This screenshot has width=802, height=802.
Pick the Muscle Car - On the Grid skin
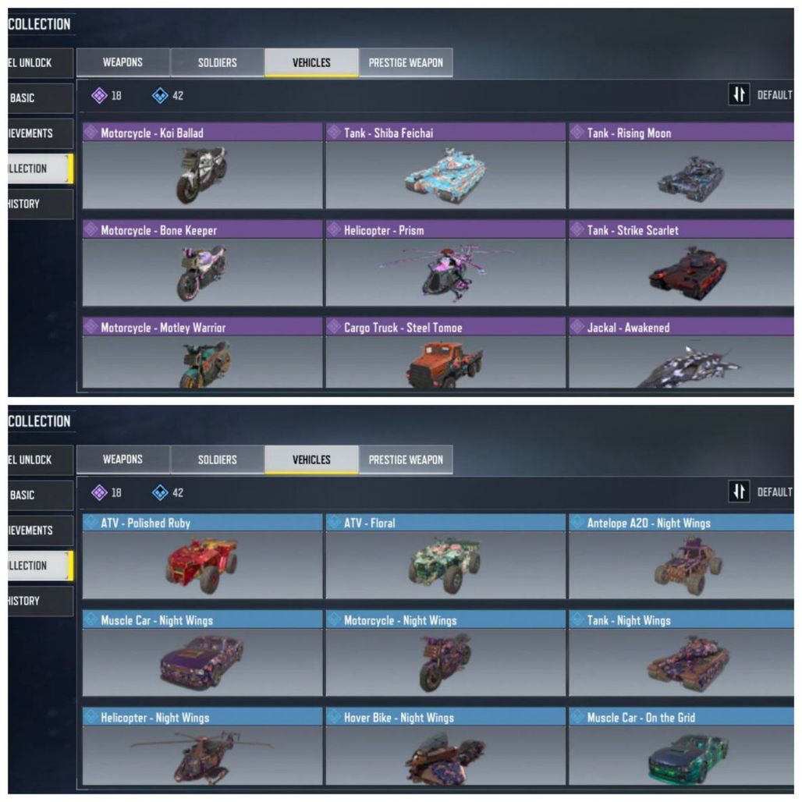tap(681, 746)
